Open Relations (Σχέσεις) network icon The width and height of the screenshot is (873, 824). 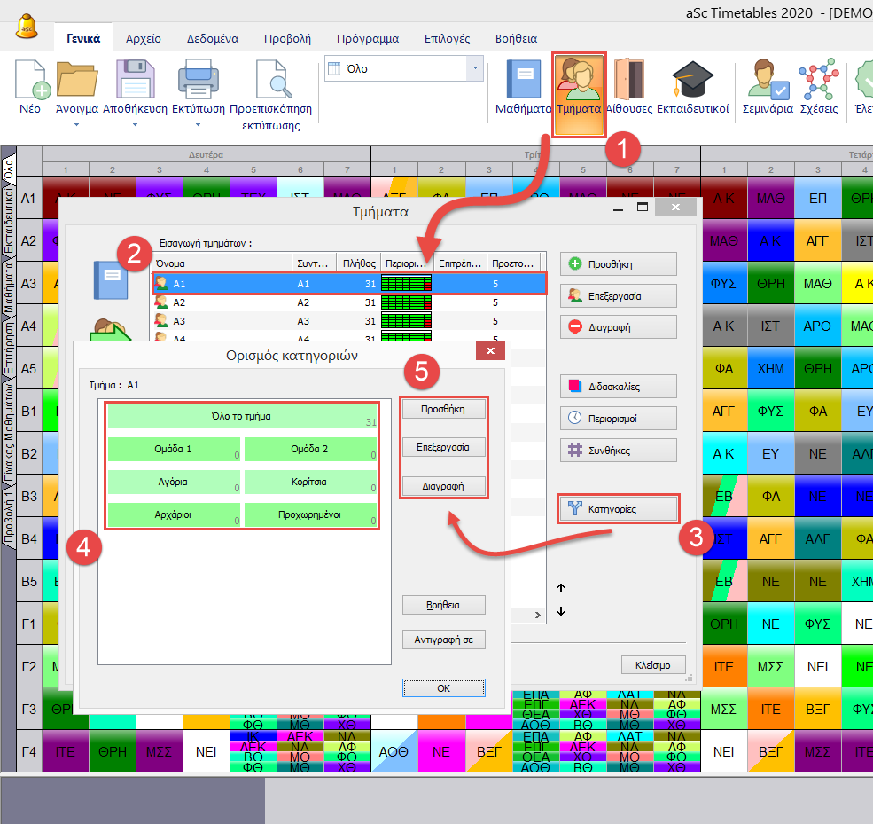pos(819,81)
